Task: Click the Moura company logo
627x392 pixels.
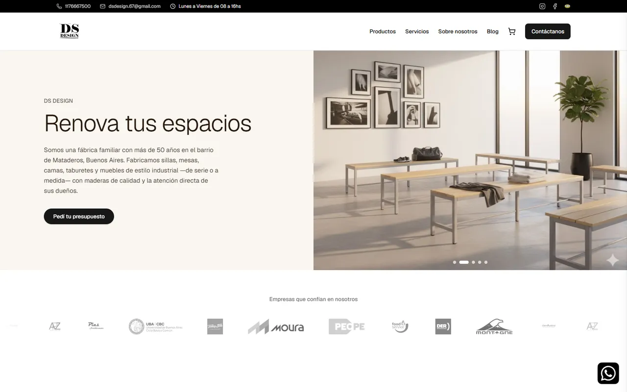Action: point(276,327)
